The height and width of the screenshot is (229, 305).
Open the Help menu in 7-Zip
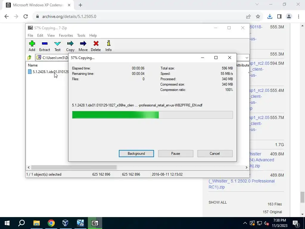(93, 35)
